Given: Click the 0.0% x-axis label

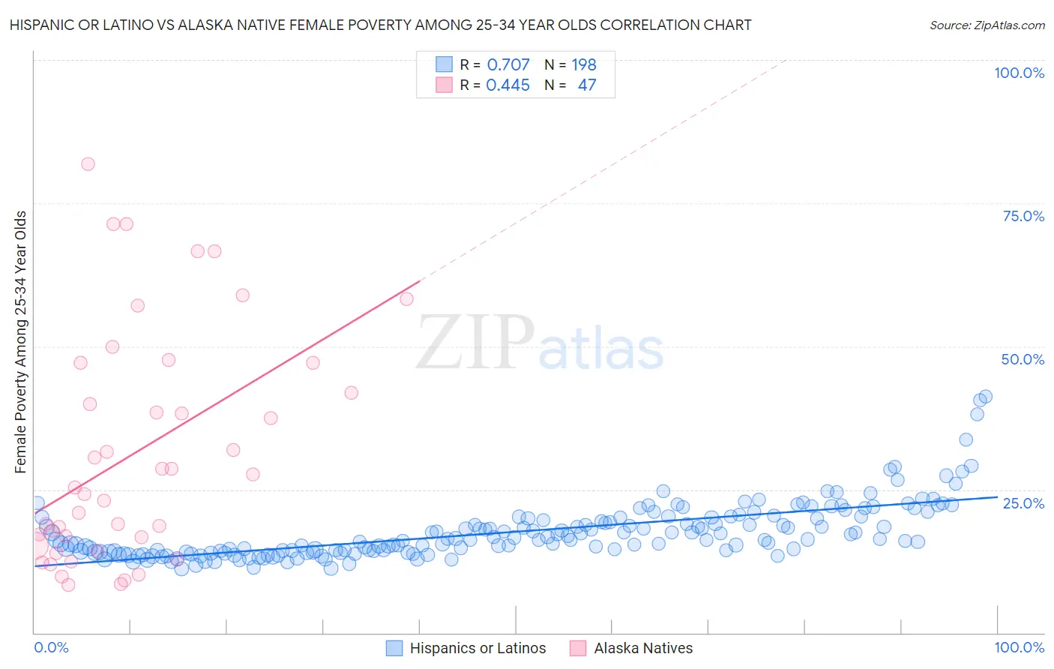Looking at the screenshot, I should 51,647.
